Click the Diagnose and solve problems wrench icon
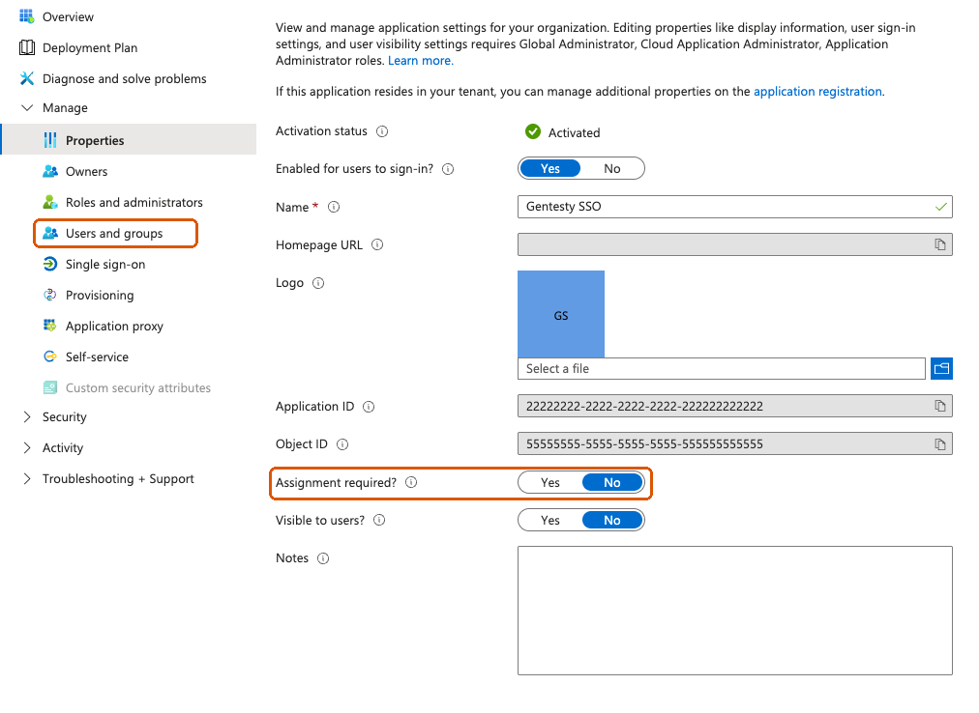979x713 pixels. pyautogui.click(x=27, y=78)
